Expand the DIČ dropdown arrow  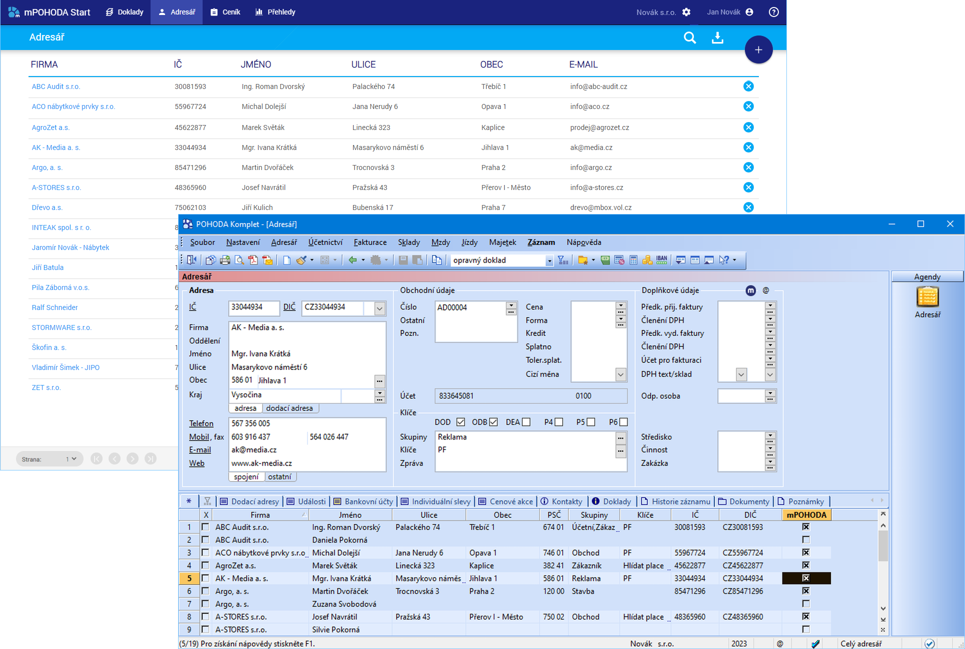(x=380, y=308)
